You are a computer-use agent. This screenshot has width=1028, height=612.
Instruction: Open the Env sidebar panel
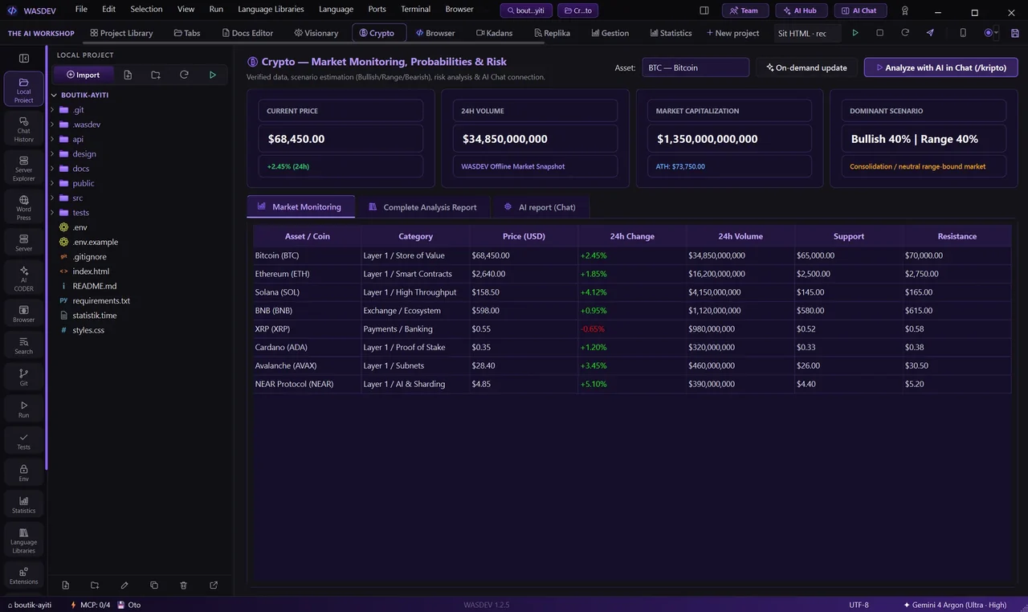(24, 472)
